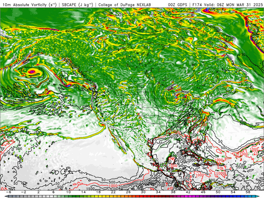This screenshot has height=198, width=264.
Task: Click the "14" tick label on the color scale
Action: coord(83,192)
